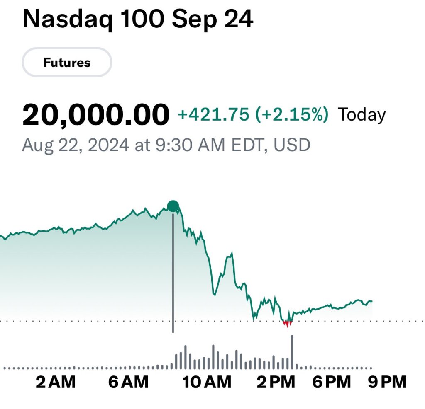
Task: Click the Futures pill button
Action: click(x=67, y=63)
